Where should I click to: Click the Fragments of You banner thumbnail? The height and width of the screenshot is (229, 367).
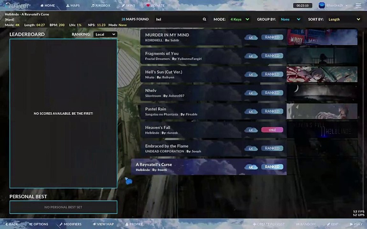[322, 56]
